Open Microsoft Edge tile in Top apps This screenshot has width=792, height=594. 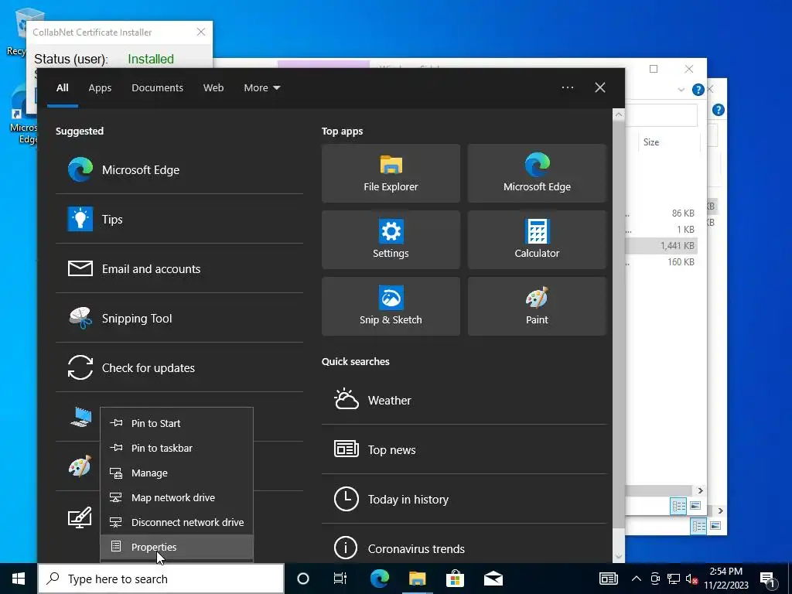(537, 173)
